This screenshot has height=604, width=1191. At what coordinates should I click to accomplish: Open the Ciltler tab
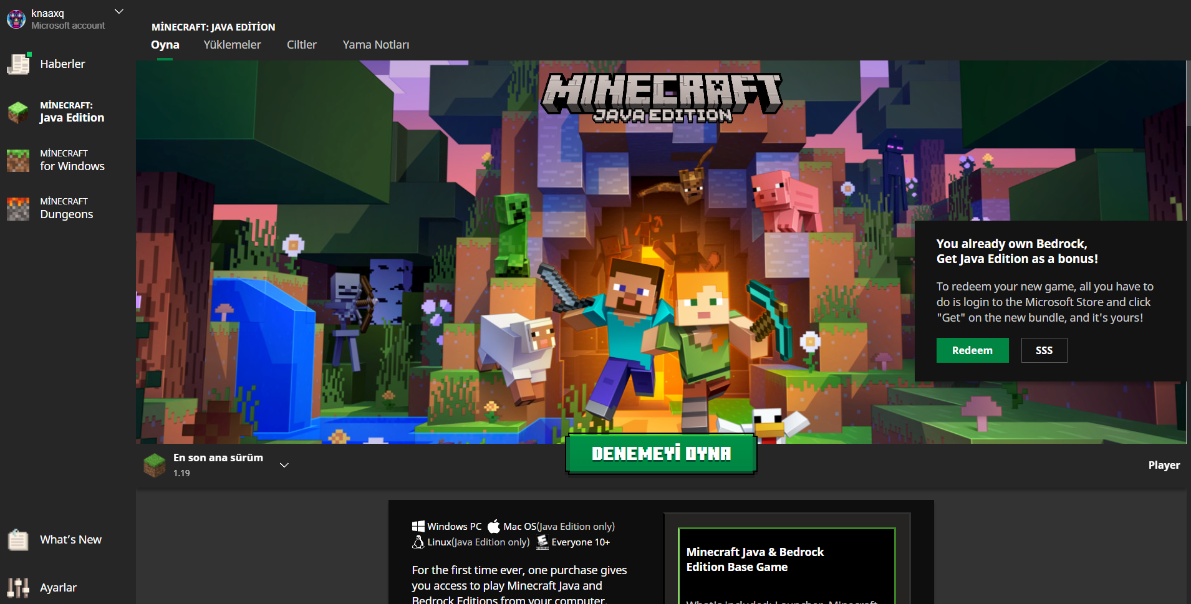tap(302, 45)
